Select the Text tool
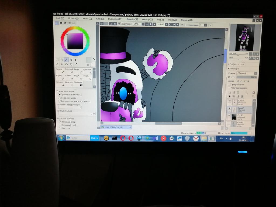This screenshot has height=207, width=276. [x=75, y=60]
